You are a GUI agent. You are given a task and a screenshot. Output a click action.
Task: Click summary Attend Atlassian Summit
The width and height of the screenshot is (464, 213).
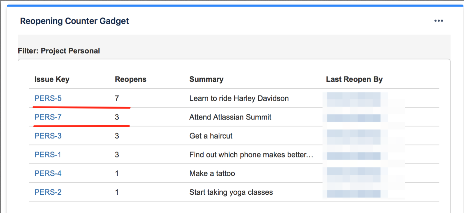tap(230, 117)
